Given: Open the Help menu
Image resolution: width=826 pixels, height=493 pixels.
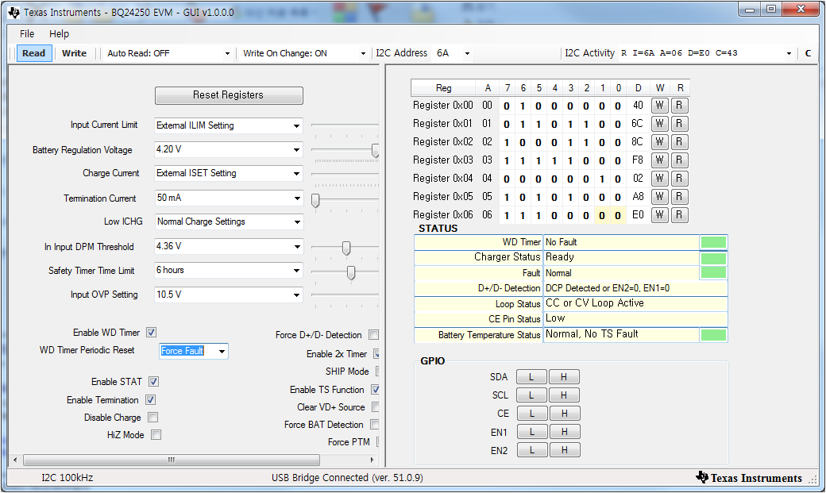Looking at the screenshot, I should coord(59,33).
